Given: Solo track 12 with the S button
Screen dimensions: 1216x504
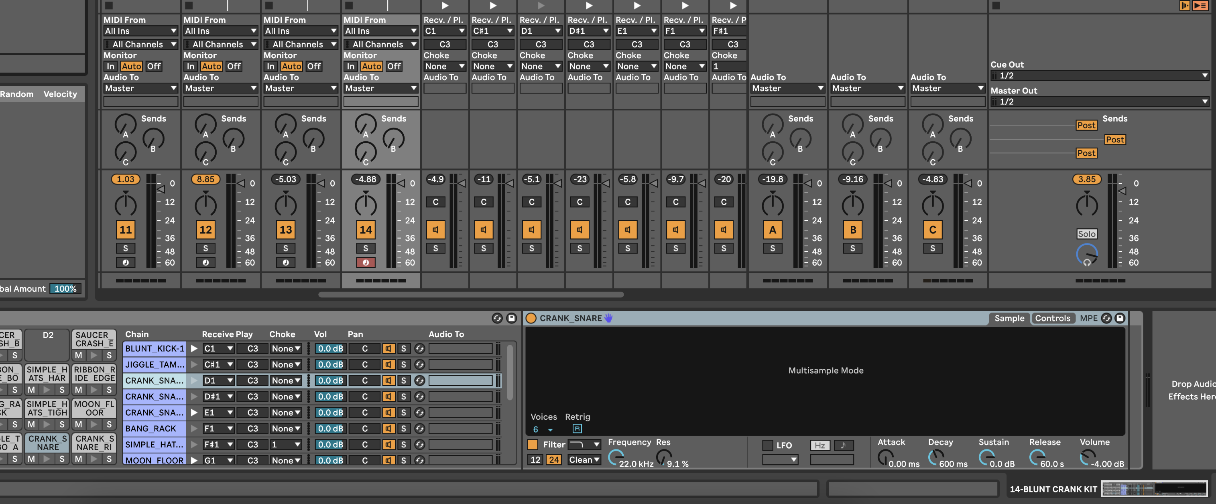Looking at the screenshot, I should click(205, 248).
